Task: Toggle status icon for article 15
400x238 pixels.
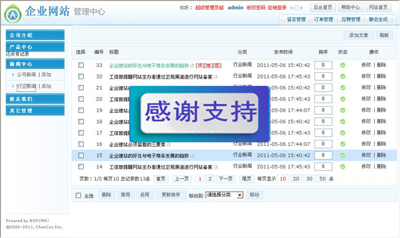Action: tap(343, 155)
